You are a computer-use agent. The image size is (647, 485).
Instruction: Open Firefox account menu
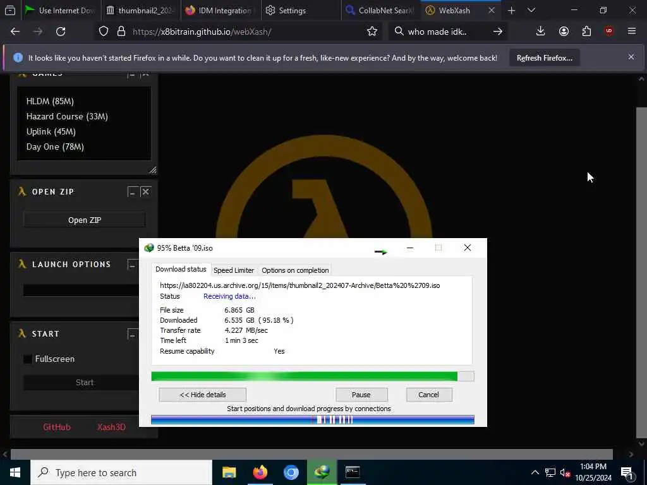564,32
